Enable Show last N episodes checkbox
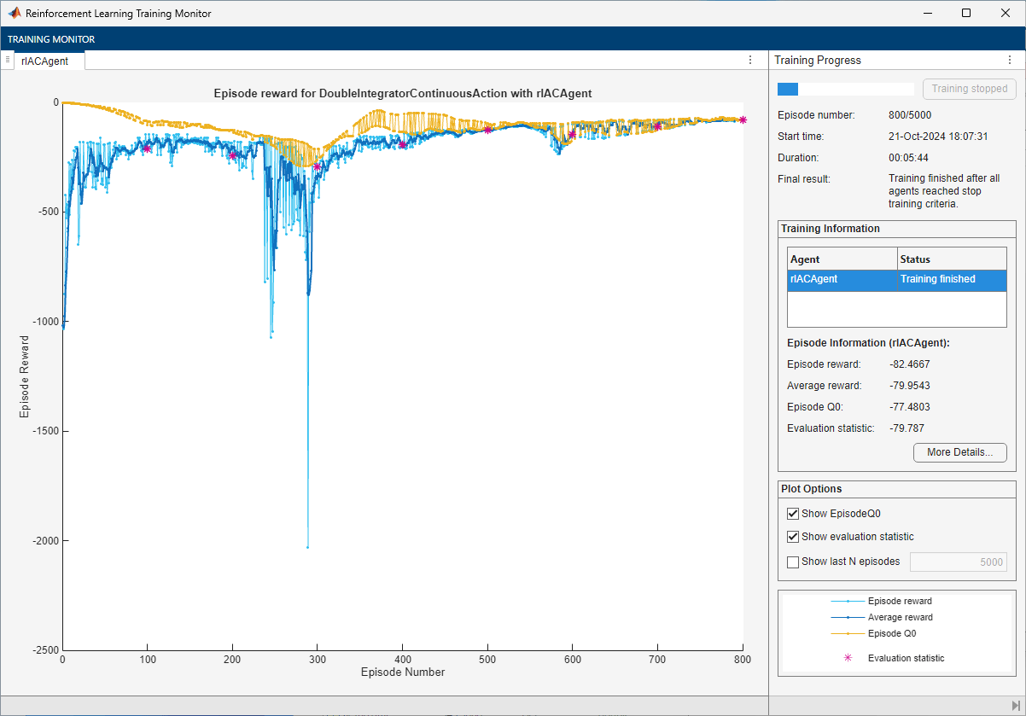This screenshot has height=716, width=1026. [x=793, y=562]
